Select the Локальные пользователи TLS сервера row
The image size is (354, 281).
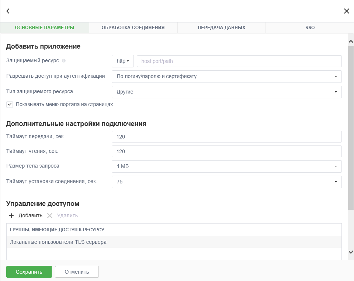pyautogui.click(x=174, y=242)
